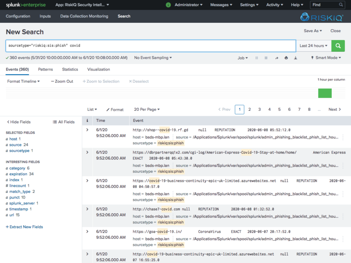Click the Format results button
This screenshot has height=263, width=351.
(115, 110)
